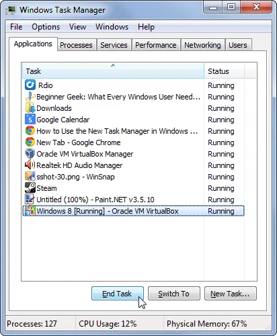Select the Applications tab
The width and height of the screenshot is (277, 336).
pyautogui.click(x=33, y=44)
